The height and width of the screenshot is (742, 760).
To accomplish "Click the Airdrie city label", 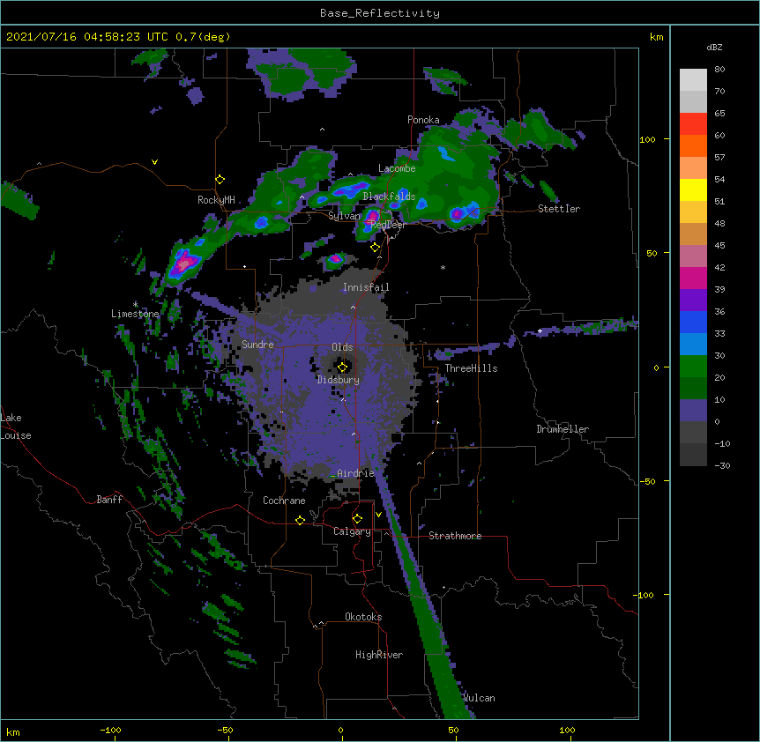I will 355,473.
